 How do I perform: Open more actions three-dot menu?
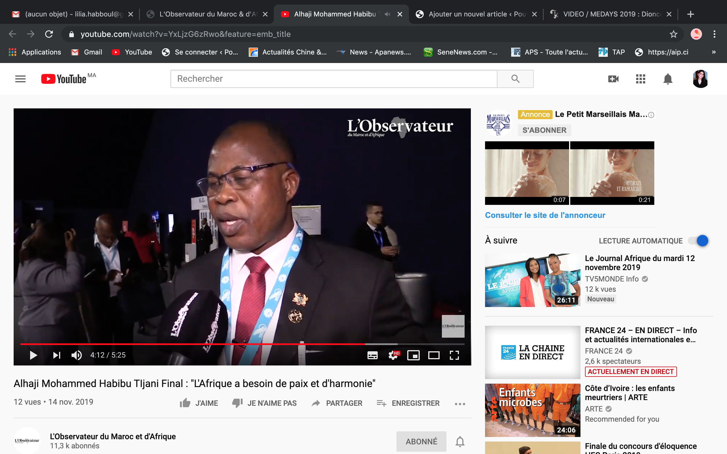tap(460, 404)
